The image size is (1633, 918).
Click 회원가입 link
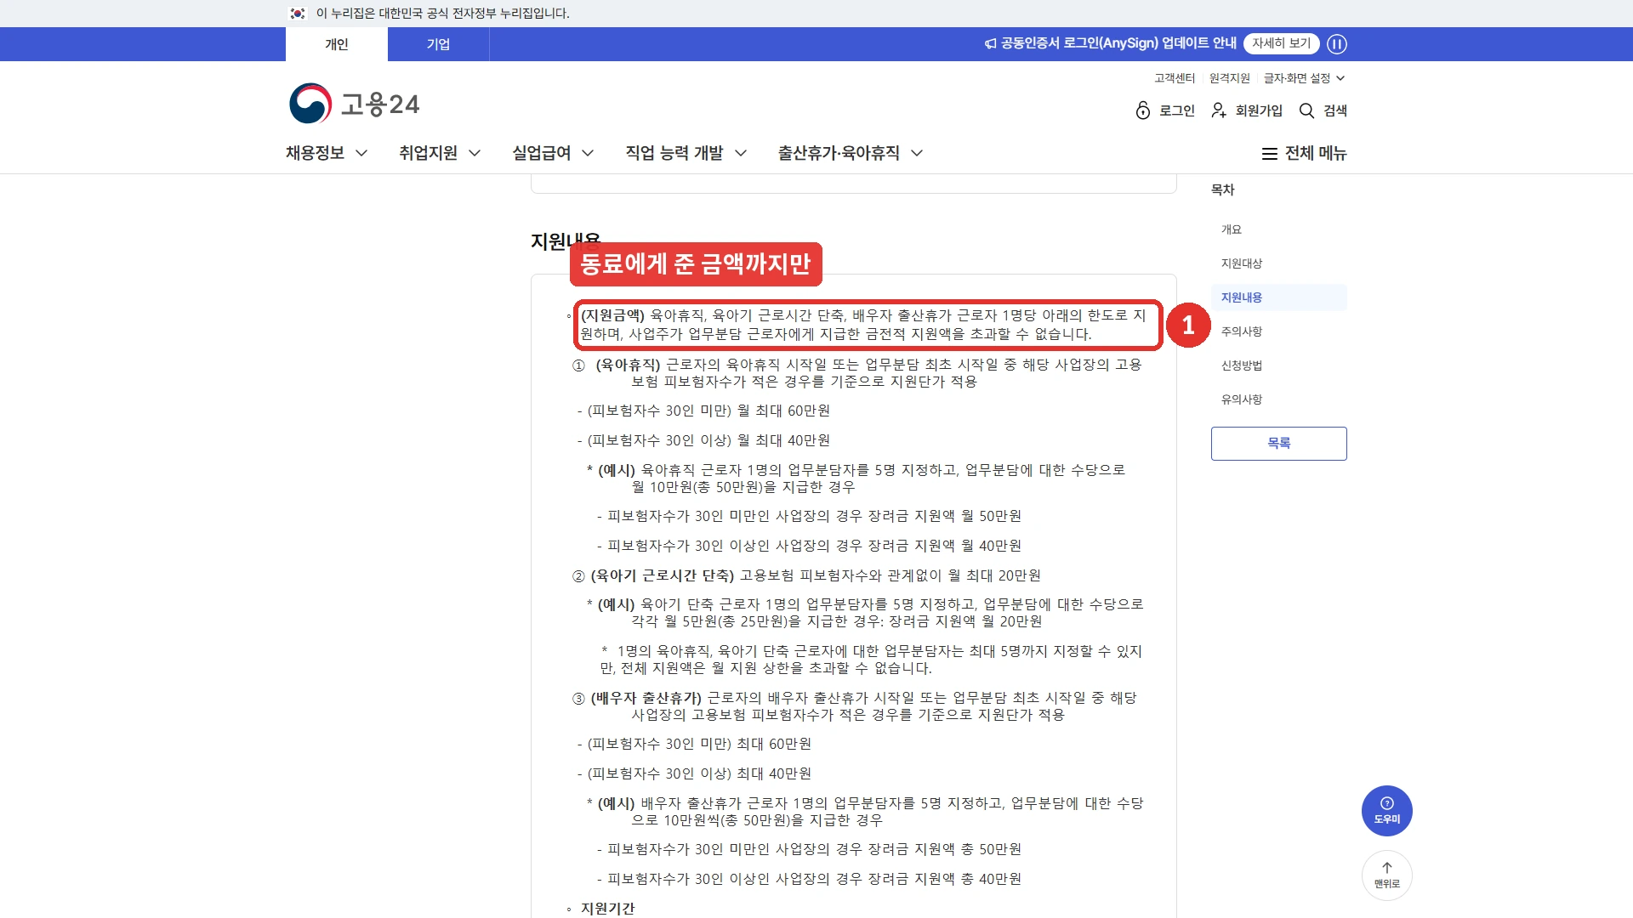click(x=1259, y=110)
